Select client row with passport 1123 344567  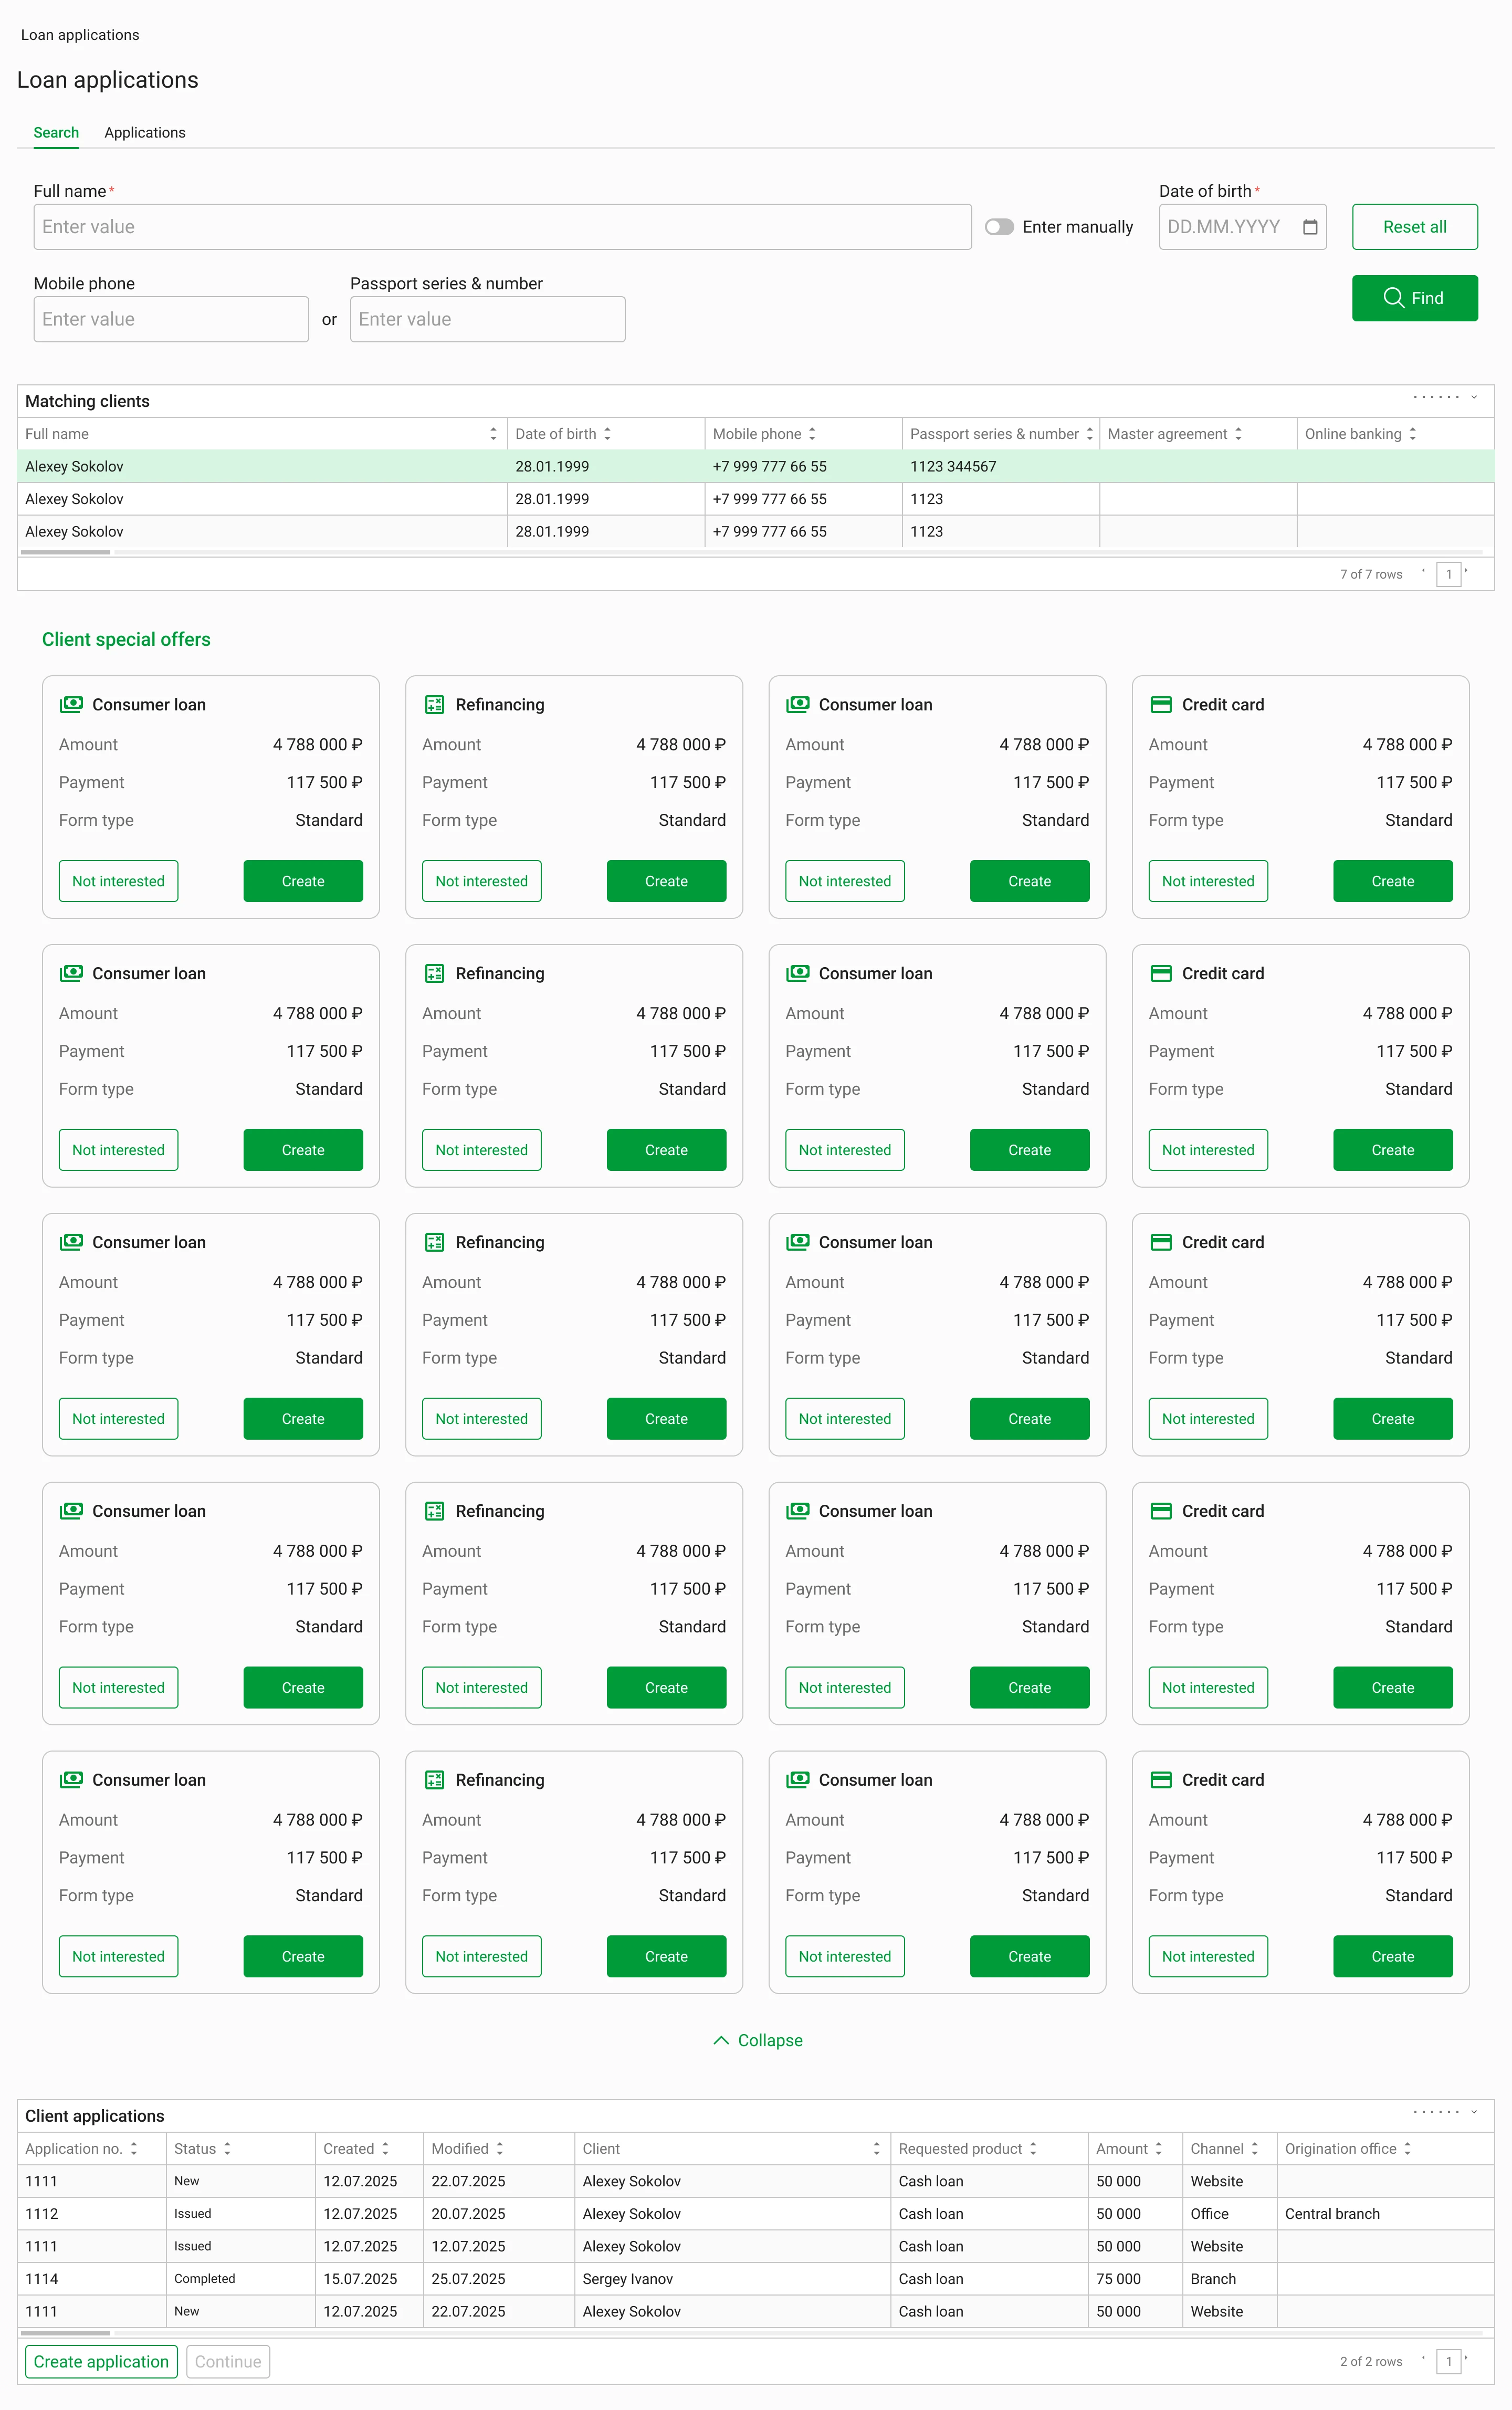click(755, 466)
